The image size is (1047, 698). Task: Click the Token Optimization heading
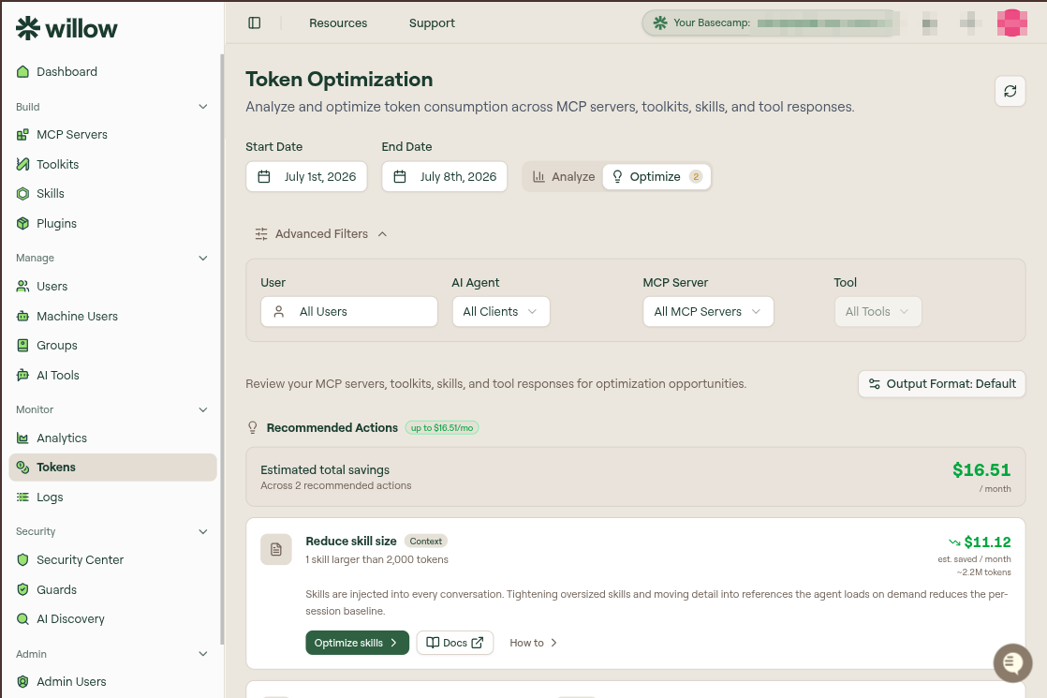pos(339,79)
